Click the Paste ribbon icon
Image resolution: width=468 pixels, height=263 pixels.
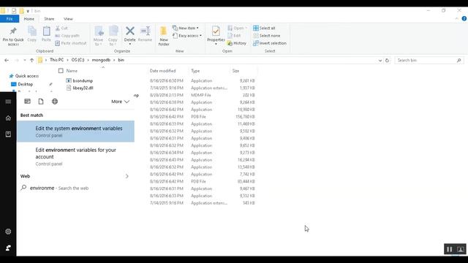pos(46,31)
